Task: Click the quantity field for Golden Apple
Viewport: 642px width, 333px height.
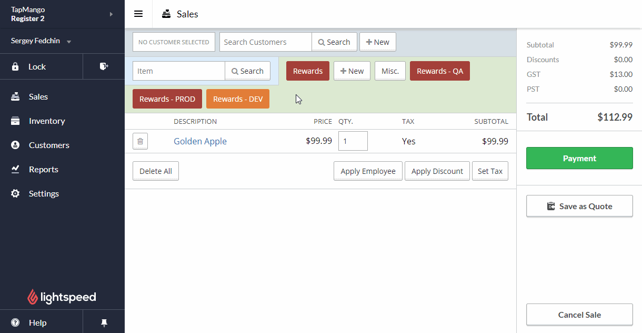Action: (353, 141)
